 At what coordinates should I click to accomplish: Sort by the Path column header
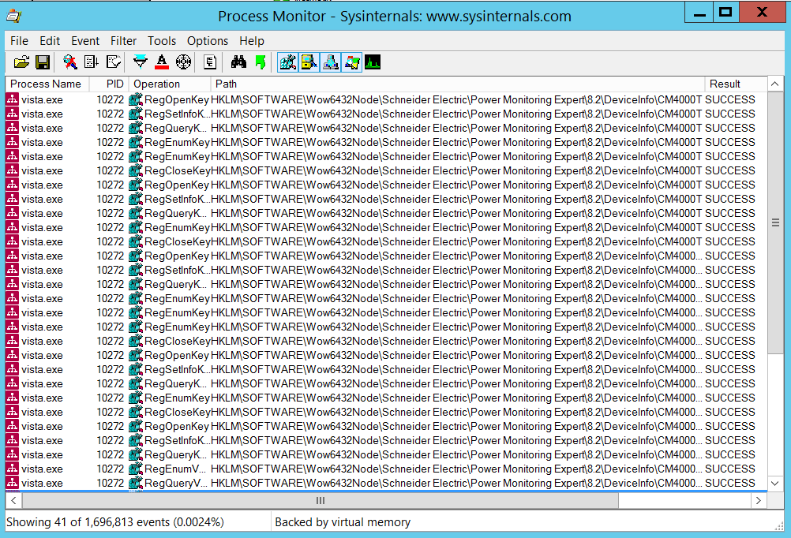click(457, 84)
